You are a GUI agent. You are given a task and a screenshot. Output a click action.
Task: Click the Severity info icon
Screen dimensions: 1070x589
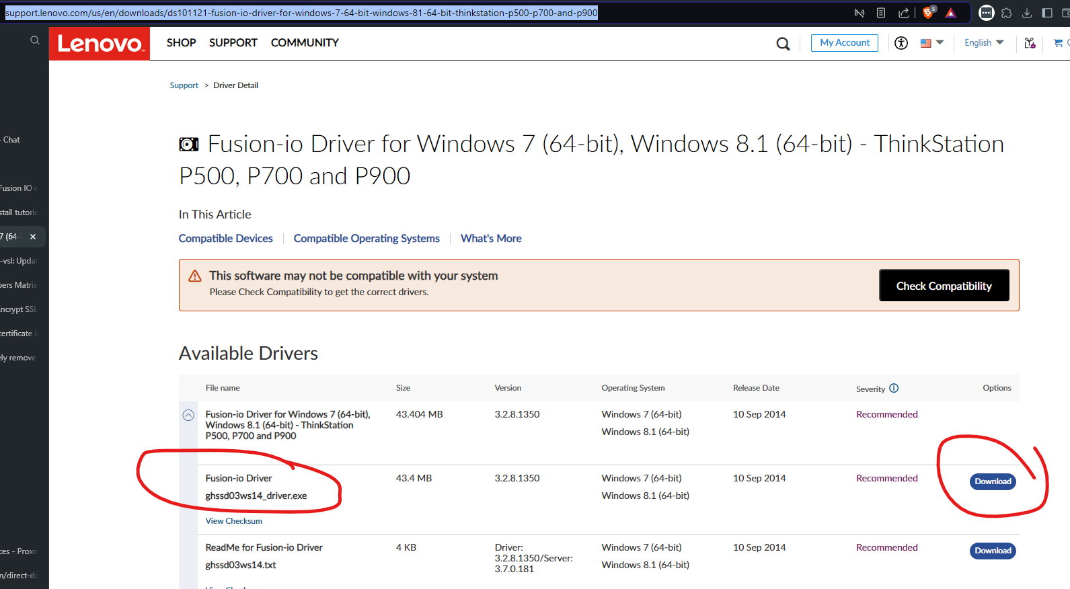click(894, 388)
